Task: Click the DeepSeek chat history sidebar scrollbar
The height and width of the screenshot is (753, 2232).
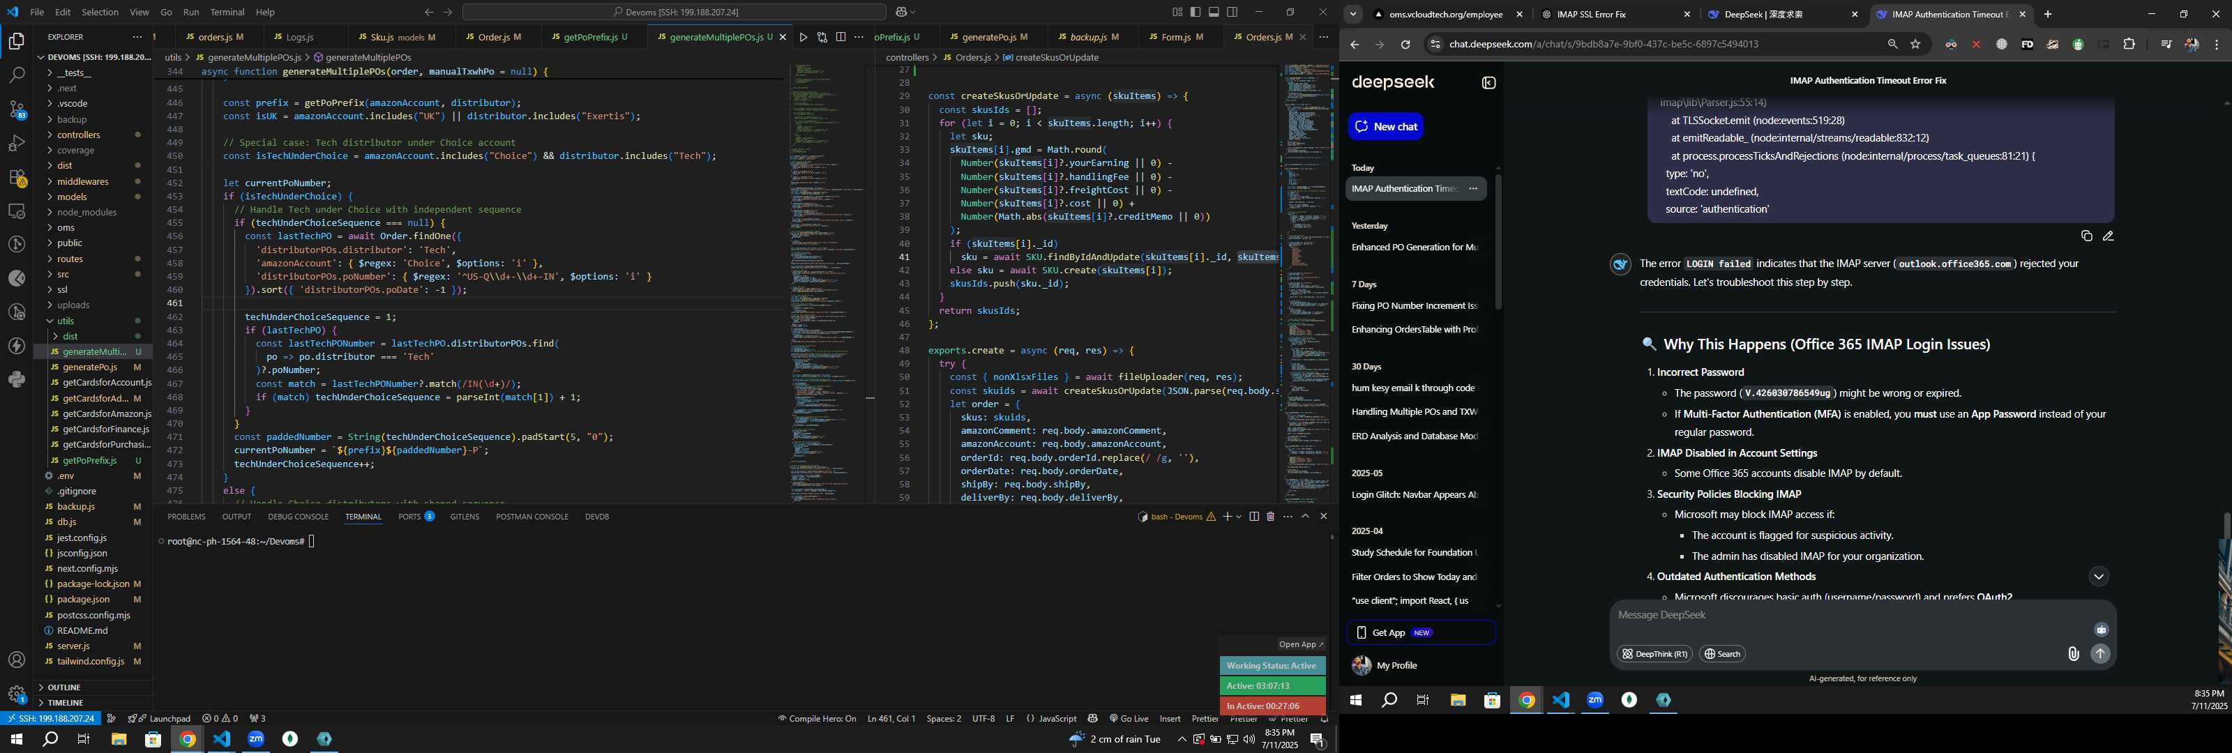Action: 1498,242
